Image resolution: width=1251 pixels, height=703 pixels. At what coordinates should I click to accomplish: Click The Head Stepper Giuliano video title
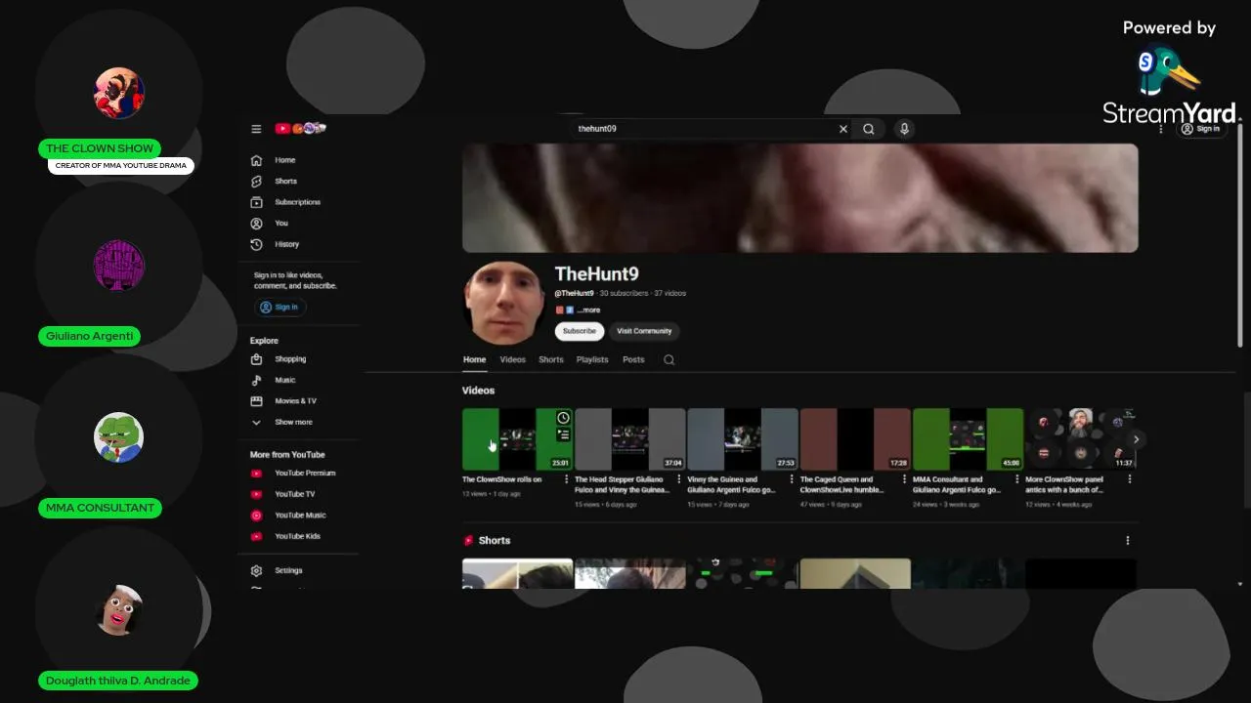click(x=620, y=484)
